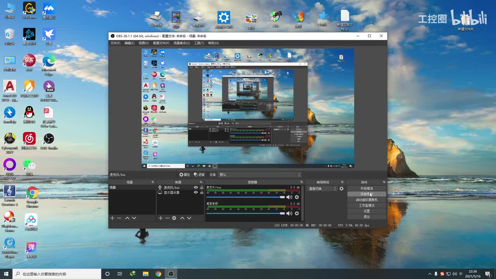
Task: Hide the 显示器采集 source with its eye icon
Action: tap(196, 193)
